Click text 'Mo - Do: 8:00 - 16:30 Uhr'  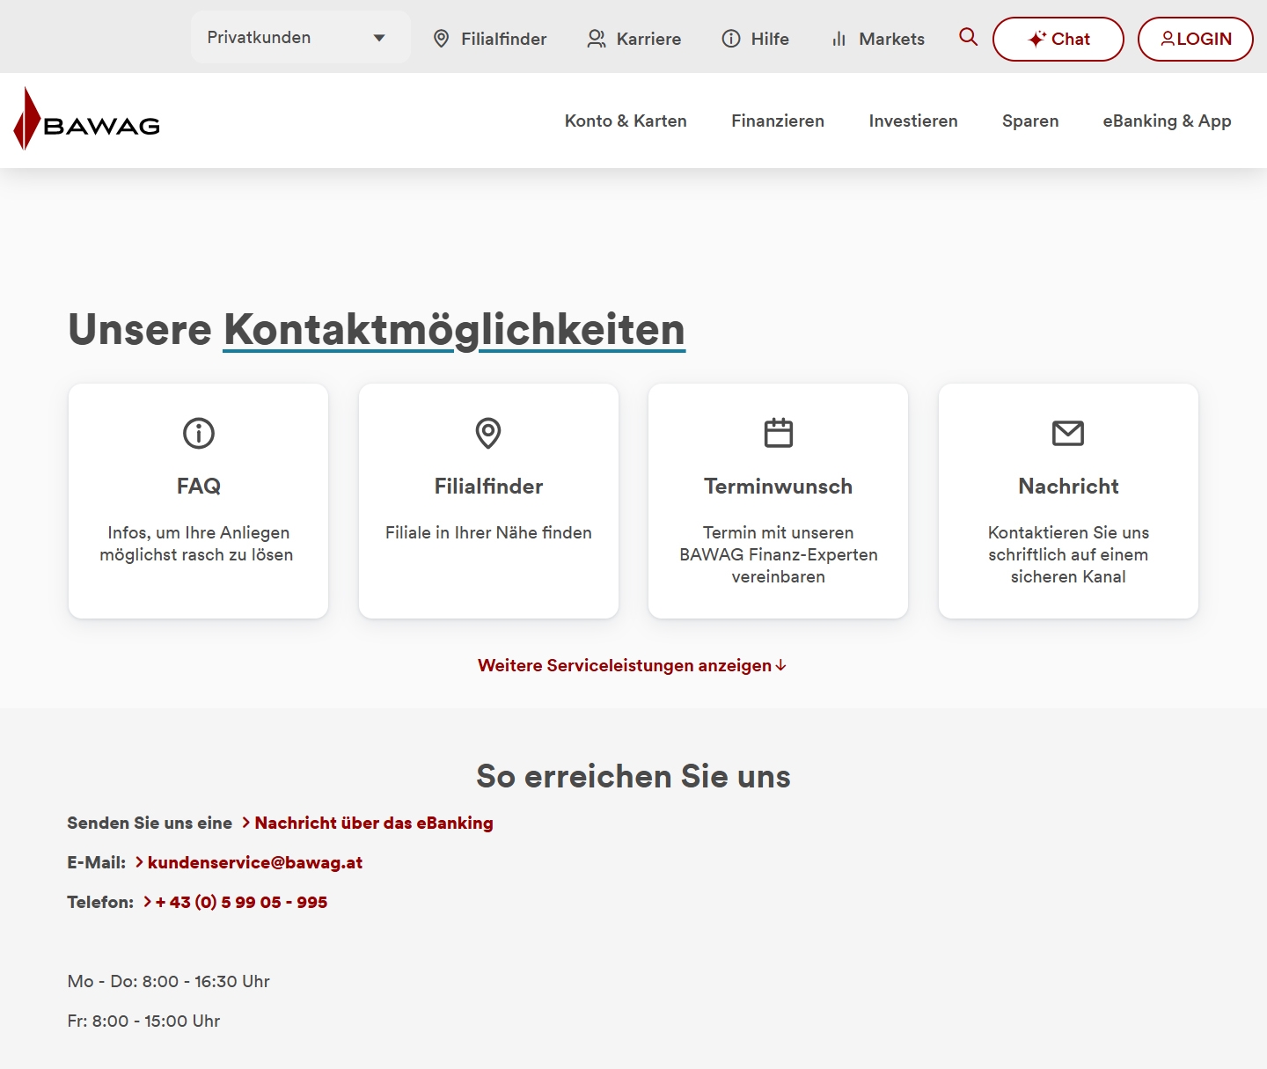pos(169,981)
